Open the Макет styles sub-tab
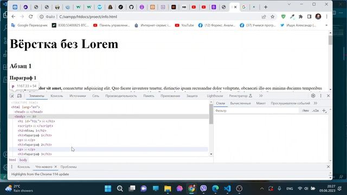This screenshot has width=347, height=195. click(261, 103)
